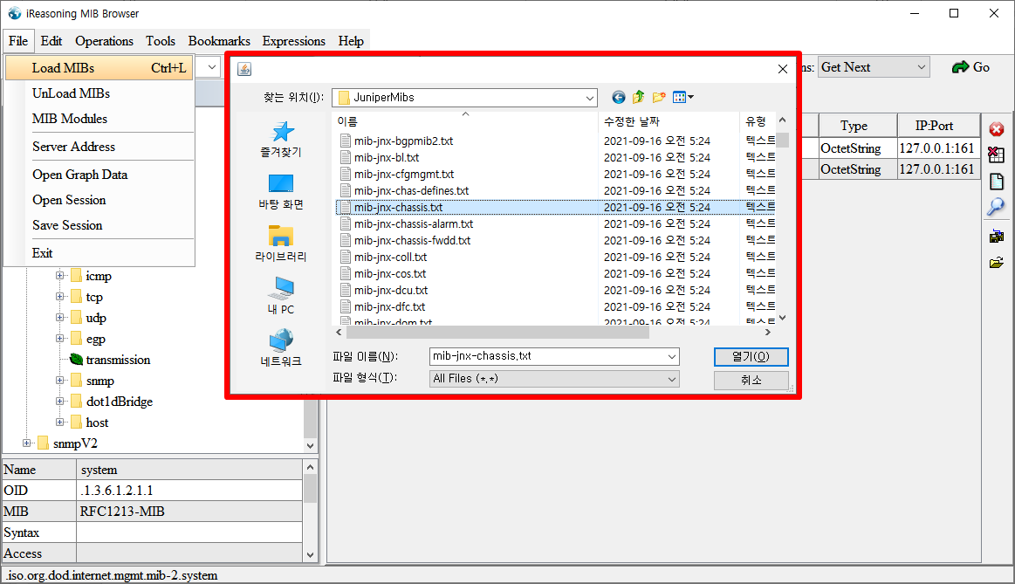Open the 파일 이름 filename dropdown
The height and width of the screenshot is (584, 1015).
(671, 356)
